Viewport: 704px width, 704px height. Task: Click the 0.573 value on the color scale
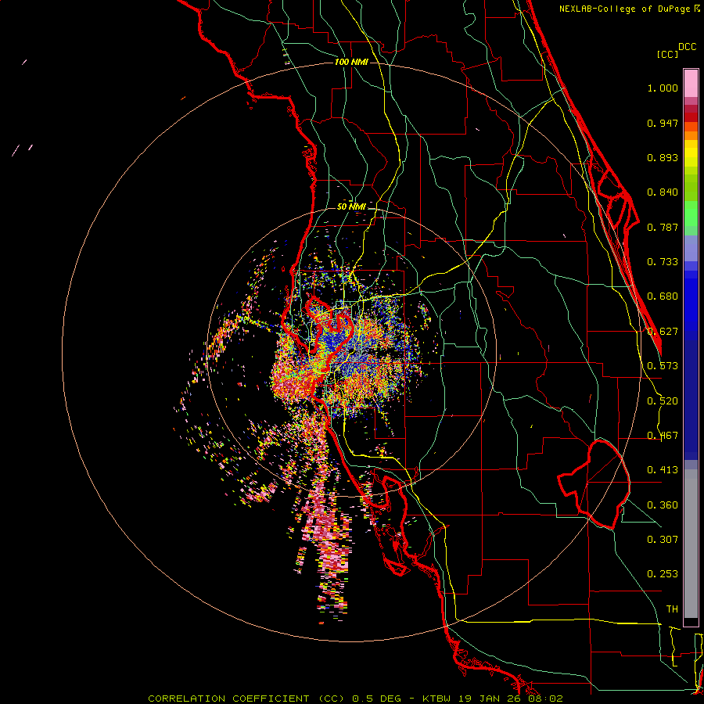tap(663, 366)
